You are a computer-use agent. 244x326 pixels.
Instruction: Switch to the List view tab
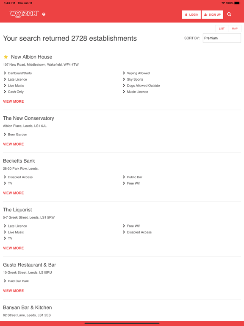tap(222, 28)
